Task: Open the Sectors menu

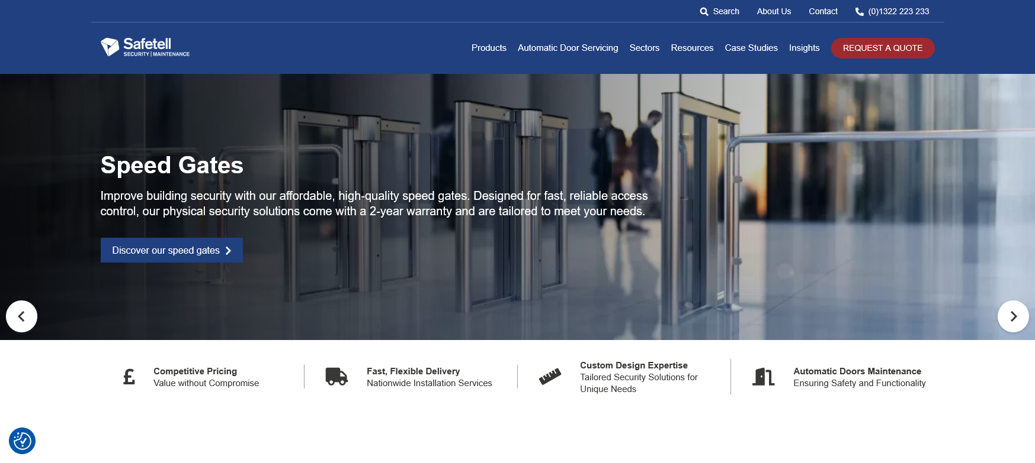Action: (644, 48)
